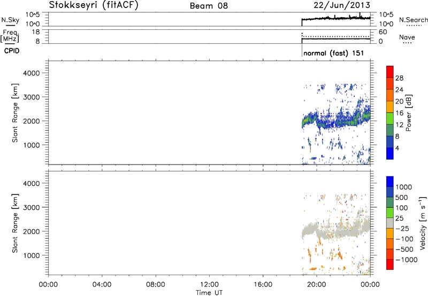The height and width of the screenshot is (296, 428).
Task: Click the 'N.Sky' legend label
Action: pyautogui.click(x=10, y=20)
